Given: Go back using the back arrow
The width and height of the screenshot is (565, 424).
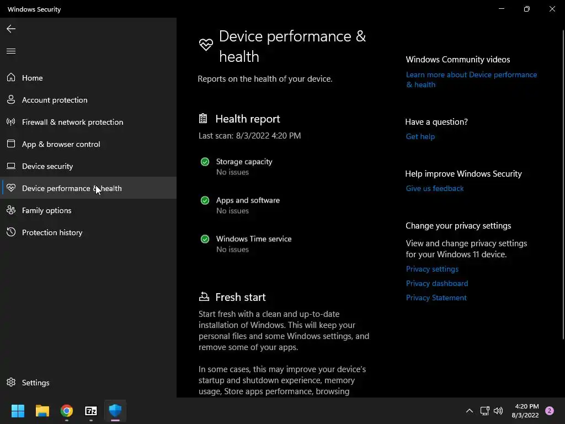Looking at the screenshot, I should pos(11,29).
